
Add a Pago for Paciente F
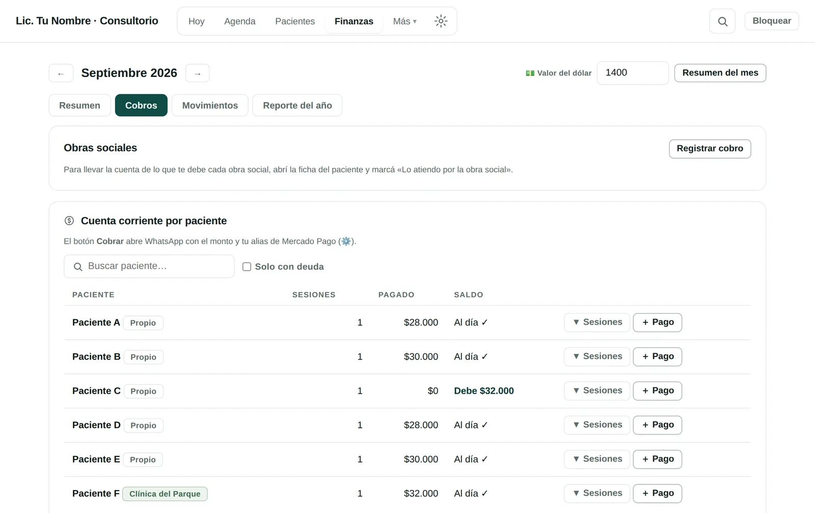point(658,493)
